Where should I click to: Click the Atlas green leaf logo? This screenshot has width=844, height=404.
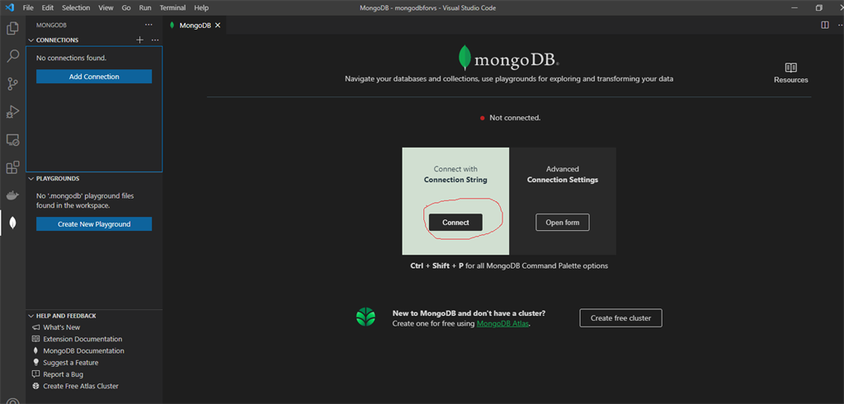tap(365, 317)
